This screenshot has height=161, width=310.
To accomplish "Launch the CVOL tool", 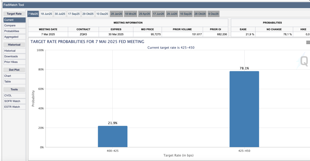I will tap(14, 96).
